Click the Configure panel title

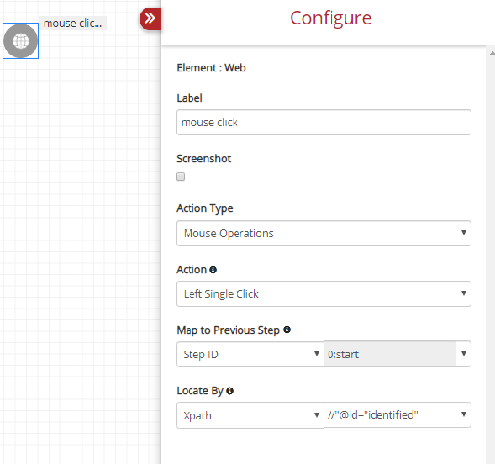330,18
